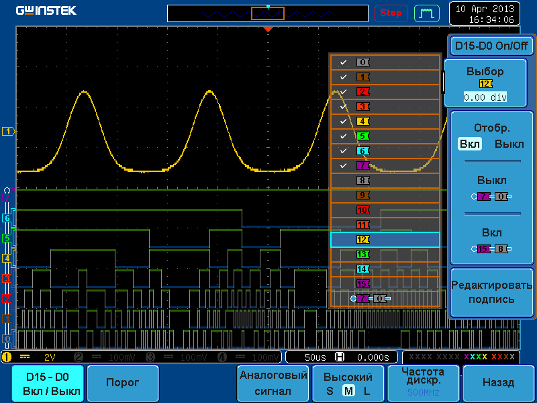Toggle the D7 channel checkmark
The height and width of the screenshot is (403, 537).
[x=344, y=166]
